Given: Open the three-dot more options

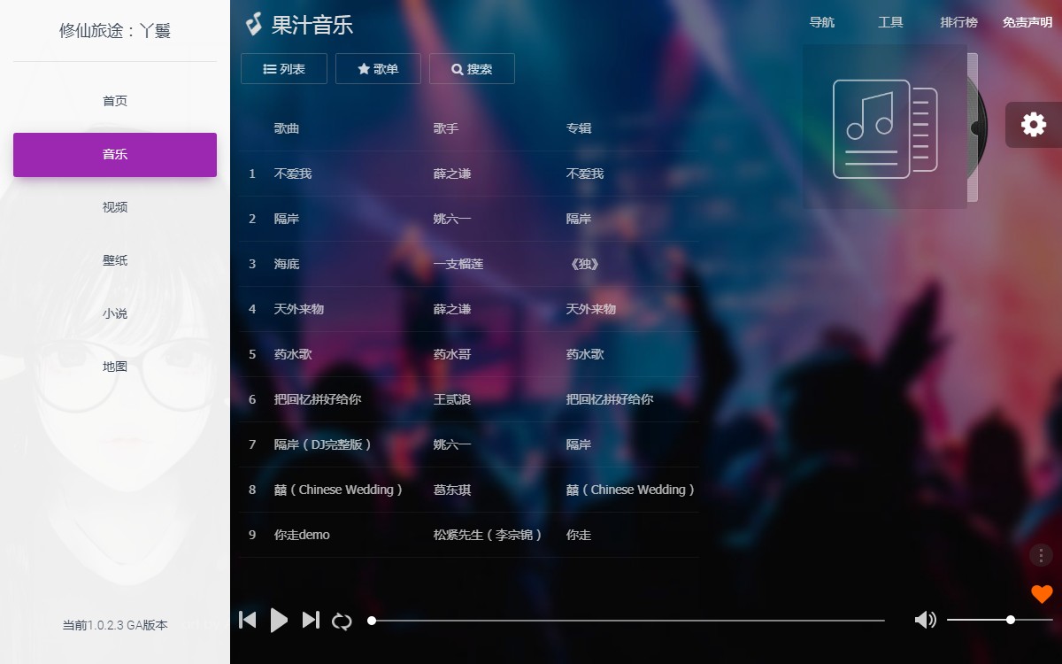Looking at the screenshot, I should pos(1041,555).
